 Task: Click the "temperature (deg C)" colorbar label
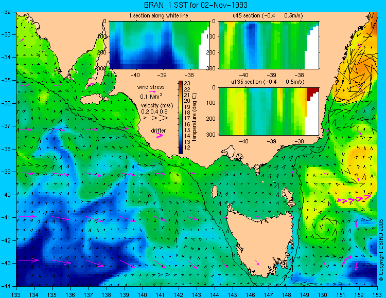click(x=195, y=117)
